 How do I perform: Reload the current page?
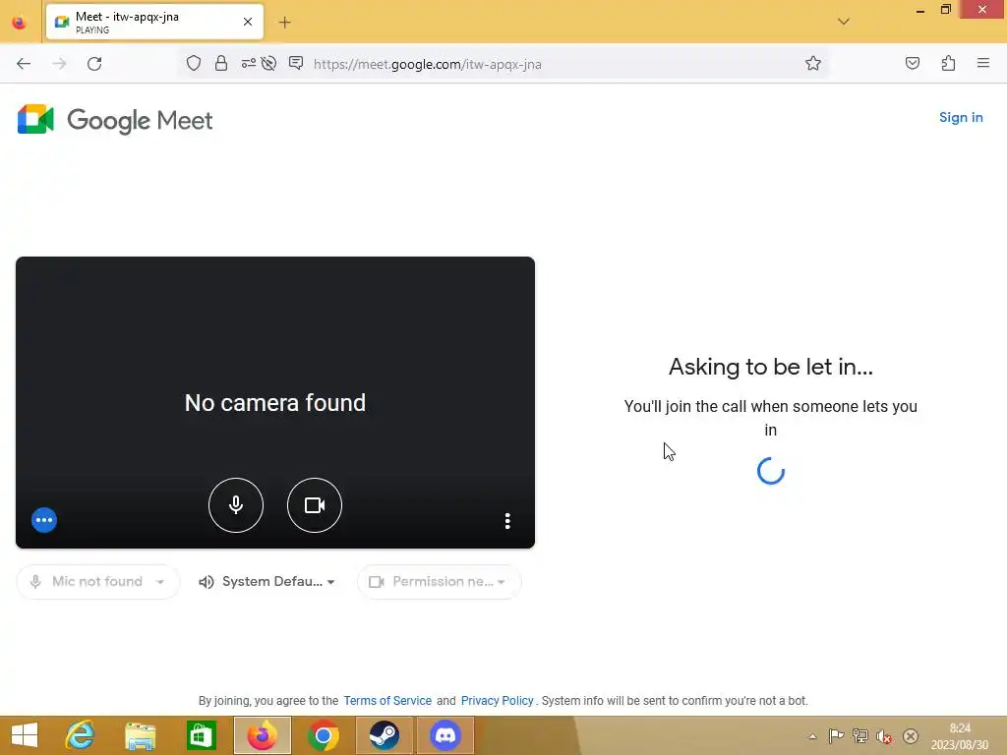coord(94,64)
